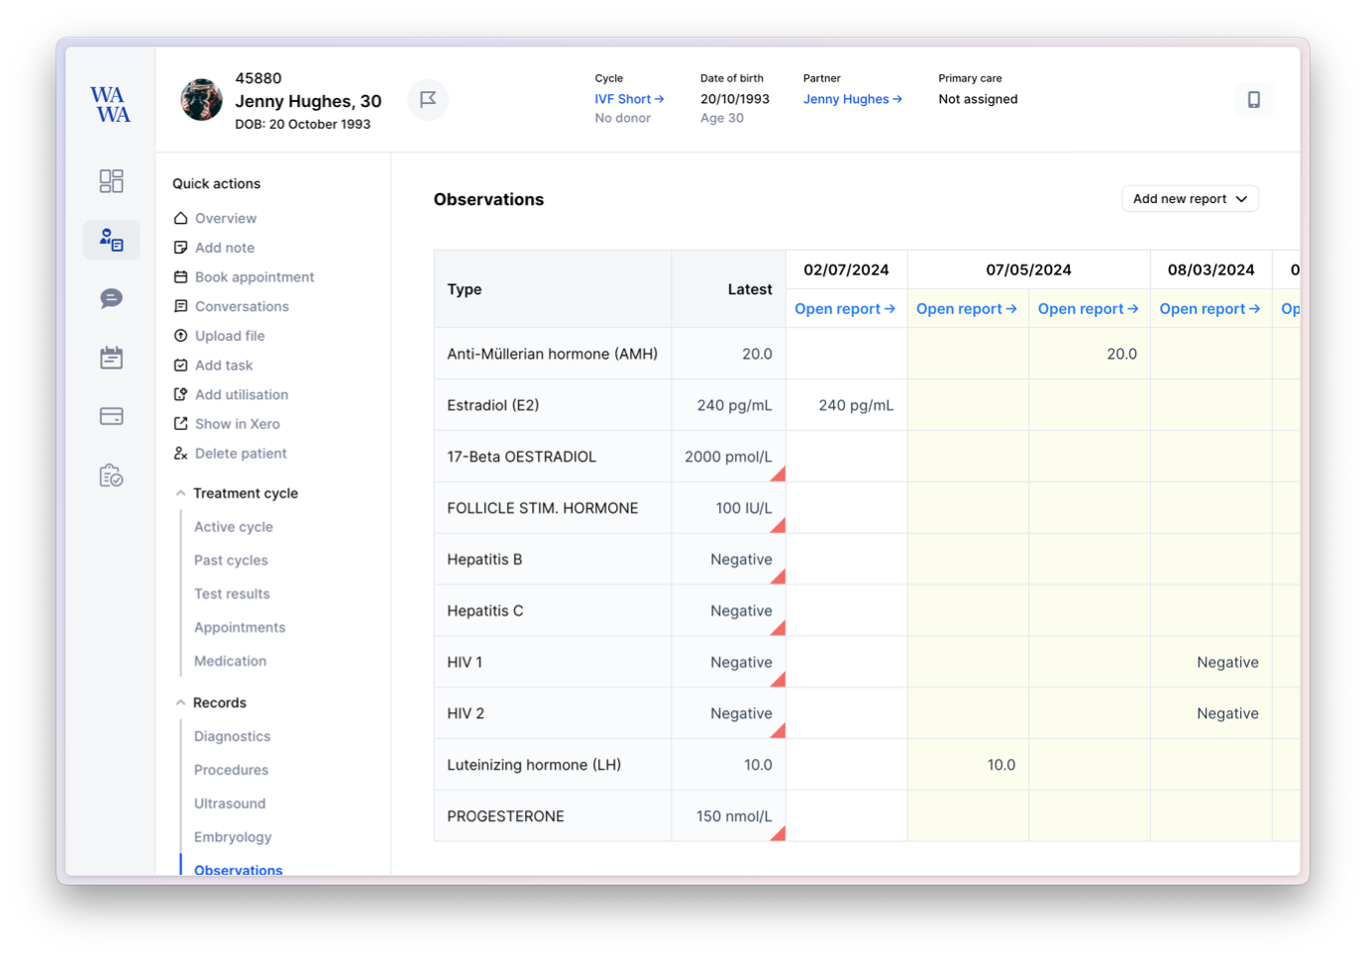The image size is (1365, 958).
Task: Open the calendar icon in sidebar
Action: click(111, 358)
